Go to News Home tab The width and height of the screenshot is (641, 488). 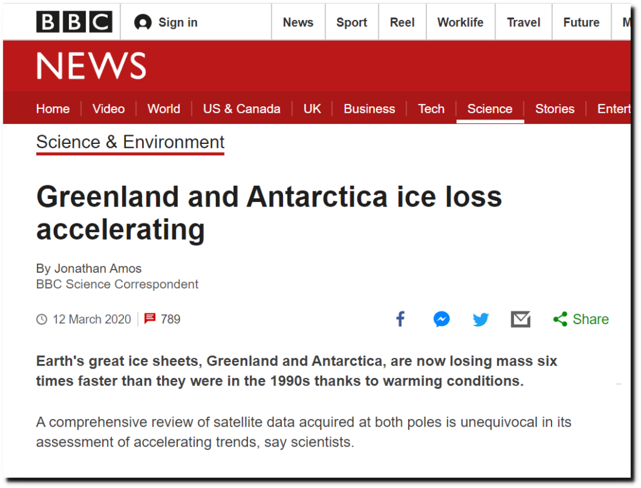(x=53, y=109)
